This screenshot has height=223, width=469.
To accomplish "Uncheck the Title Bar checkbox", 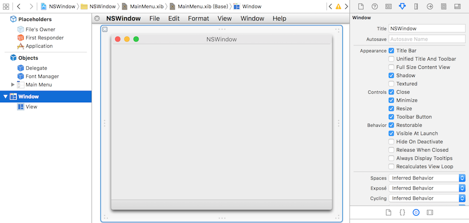I will tap(391, 51).
